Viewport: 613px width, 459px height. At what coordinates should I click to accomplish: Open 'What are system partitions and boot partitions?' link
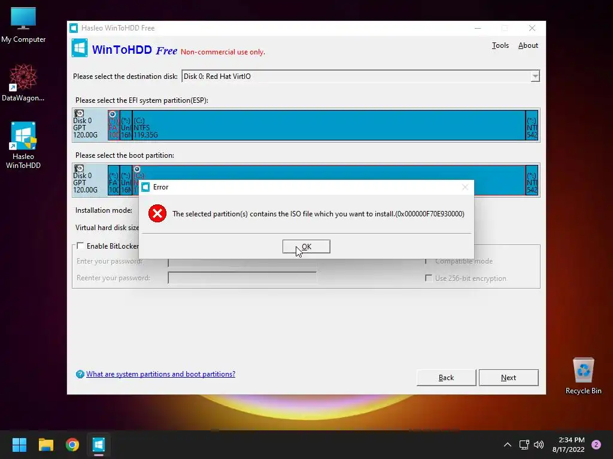point(160,374)
